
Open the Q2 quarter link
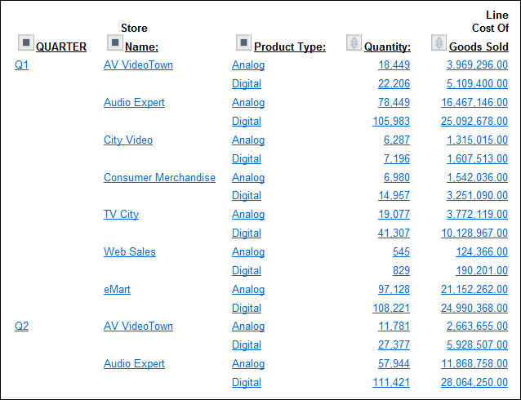pyautogui.click(x=21, y=327)
